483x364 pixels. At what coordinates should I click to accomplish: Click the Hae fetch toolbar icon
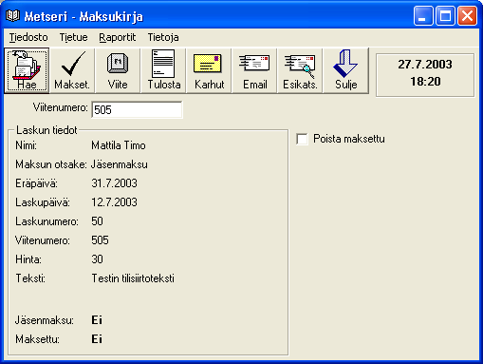tap(27, 70)
